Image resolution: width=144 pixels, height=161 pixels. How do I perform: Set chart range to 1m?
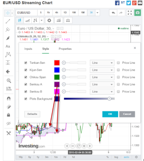[x=56, y=157]
